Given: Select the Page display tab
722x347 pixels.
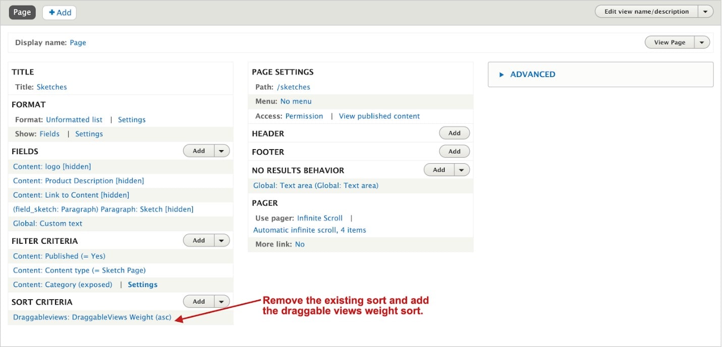Looking at the screenshot, I should (22, 12).
